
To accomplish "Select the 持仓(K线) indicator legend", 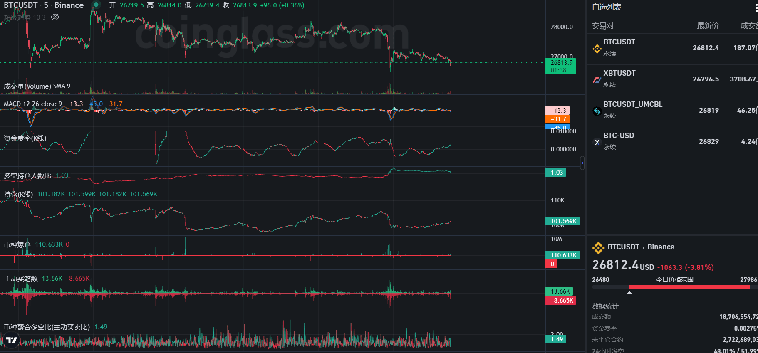I will (x=18, y=194).
